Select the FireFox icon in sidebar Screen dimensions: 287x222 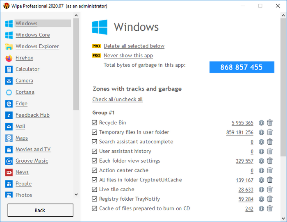(x=9, y=58)
